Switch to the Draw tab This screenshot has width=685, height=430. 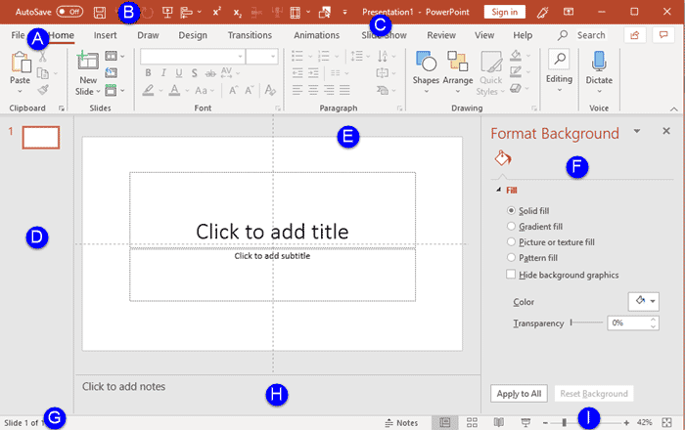pyautogui.click(x=148, y=35)
